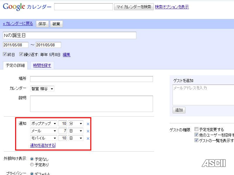Click the メール row value 7 field
Screen dimensions: 234x175
tap(63, 131)
